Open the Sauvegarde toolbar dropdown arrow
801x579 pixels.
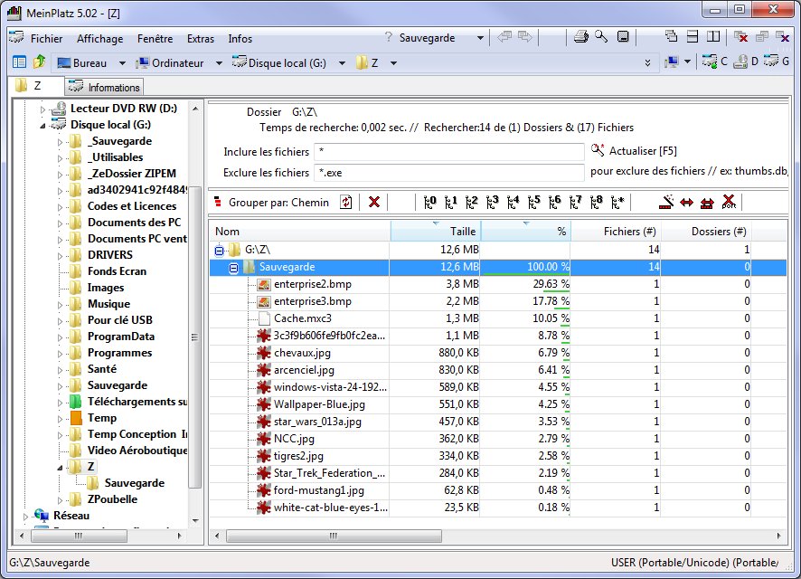coord(480,38)
